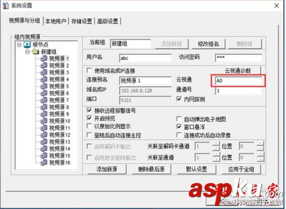The height and width of the screenshot is (209, 286).
Task: Click the camera icon of 视频源 1
Action: pos(44,58)
